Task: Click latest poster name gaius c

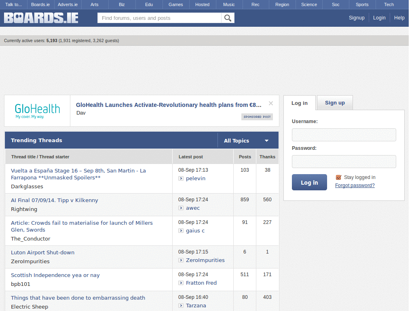Action: point(195,231)
